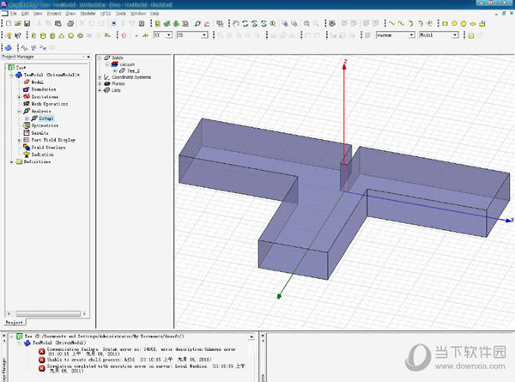515x382 pixels.
Task: Open the Tools menu
Action: [x=120, y=14]
